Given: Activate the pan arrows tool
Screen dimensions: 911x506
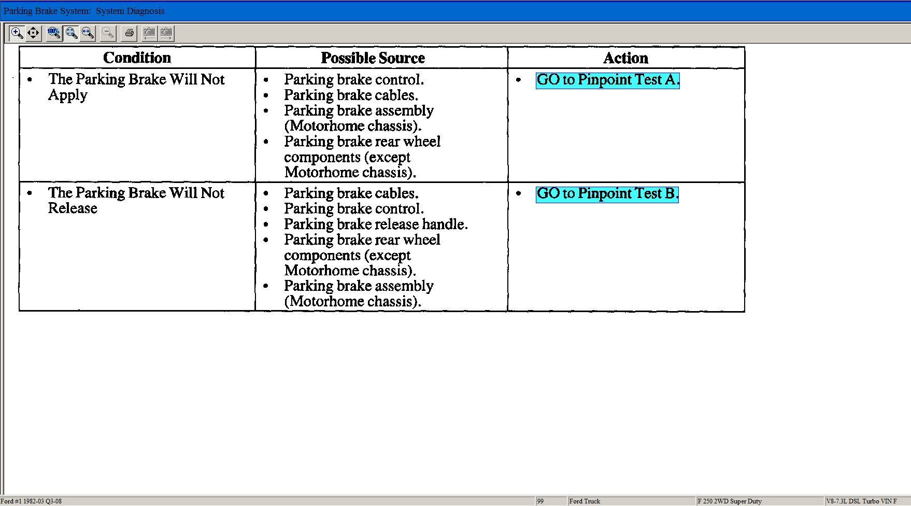Looking at the screenshot, I should 34,33.
